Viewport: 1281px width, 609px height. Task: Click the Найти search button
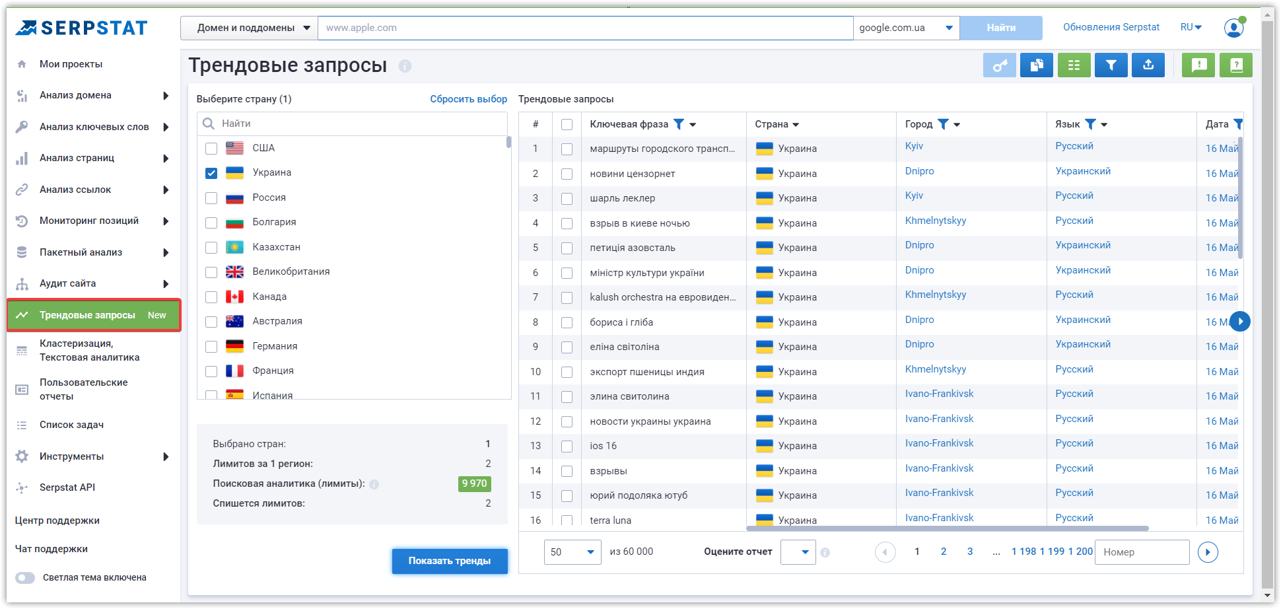(1001, 28)
